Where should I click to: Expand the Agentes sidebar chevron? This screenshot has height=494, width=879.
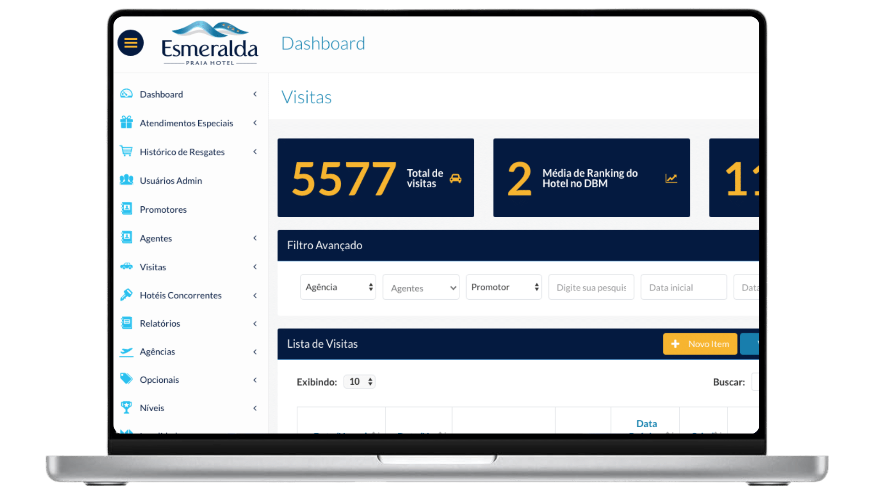coord(255,238)
